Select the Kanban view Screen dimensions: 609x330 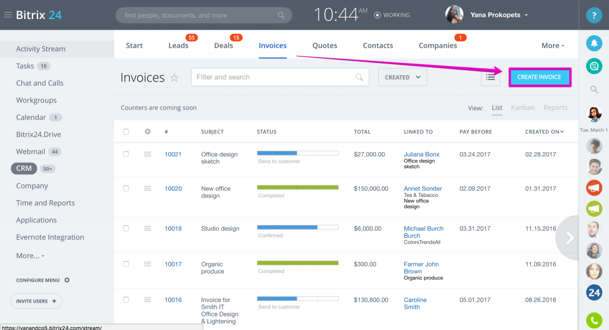(x=523, y=108)
